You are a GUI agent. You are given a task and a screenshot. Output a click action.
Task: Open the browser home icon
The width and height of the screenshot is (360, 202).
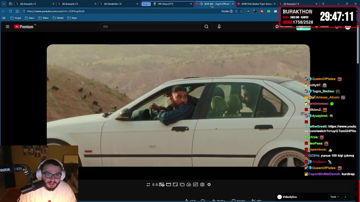click(17, 11)
